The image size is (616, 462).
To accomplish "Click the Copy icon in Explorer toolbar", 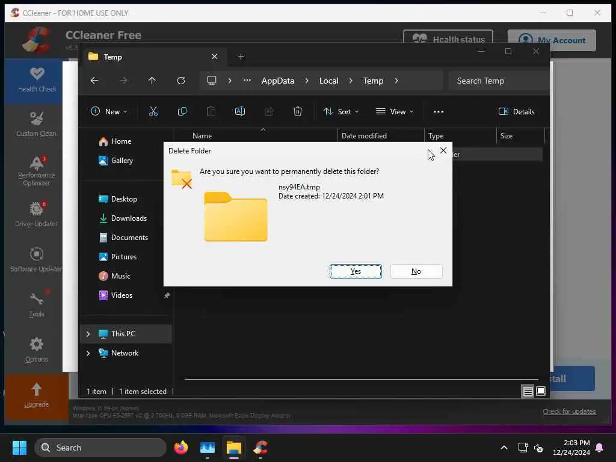I will pos(182,111).
